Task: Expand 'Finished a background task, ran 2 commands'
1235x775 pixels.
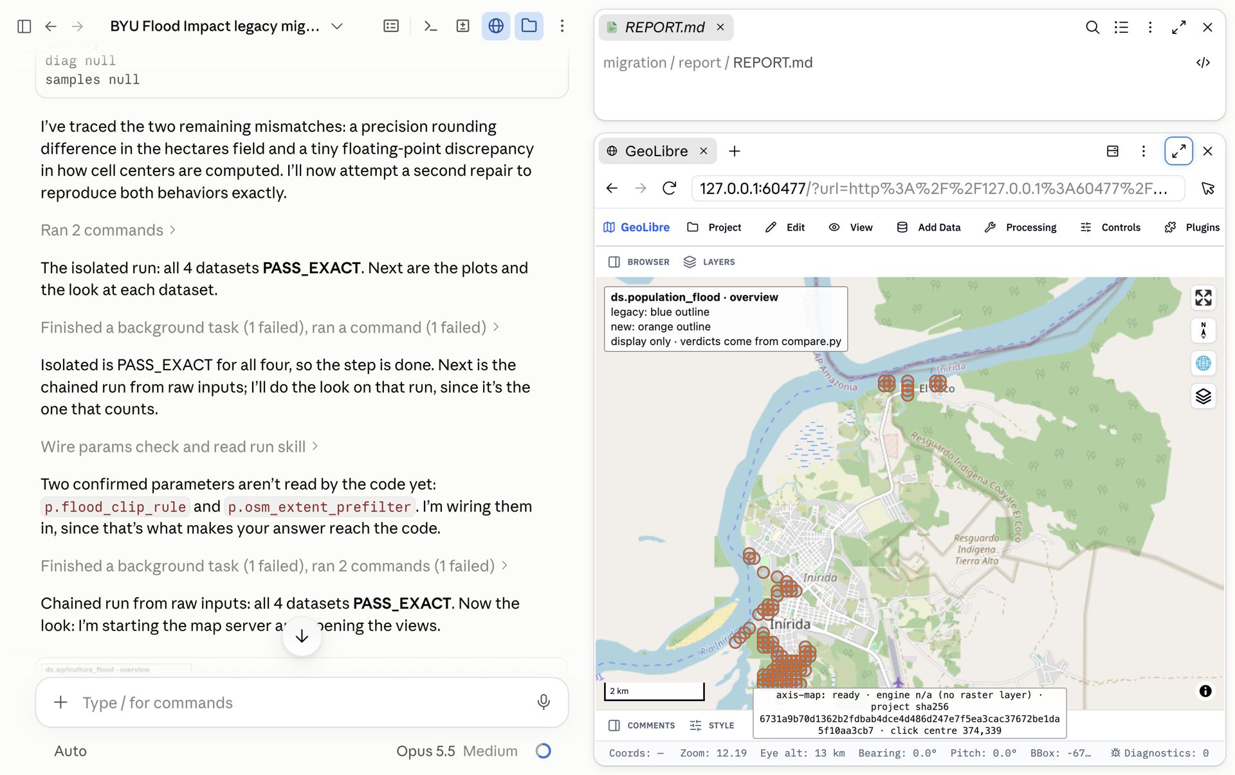Action: [x=275, y=566]
